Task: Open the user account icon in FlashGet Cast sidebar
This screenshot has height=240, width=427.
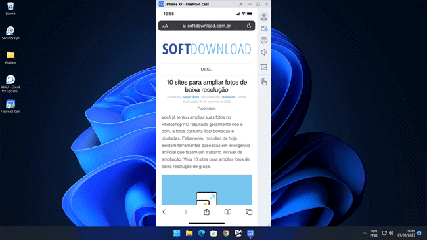Action: [264, 17]
